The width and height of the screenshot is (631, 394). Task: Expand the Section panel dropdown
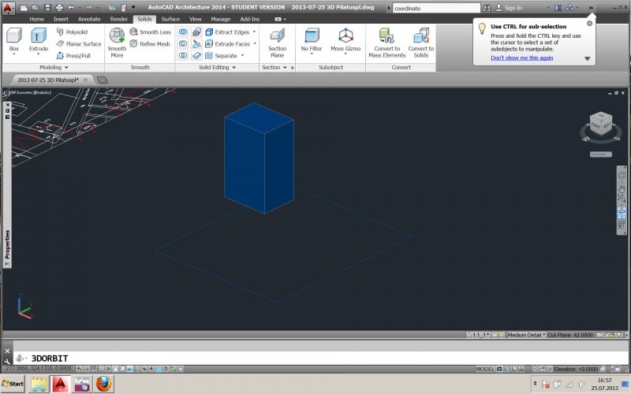pyautogui.click(x=285, y=67)
